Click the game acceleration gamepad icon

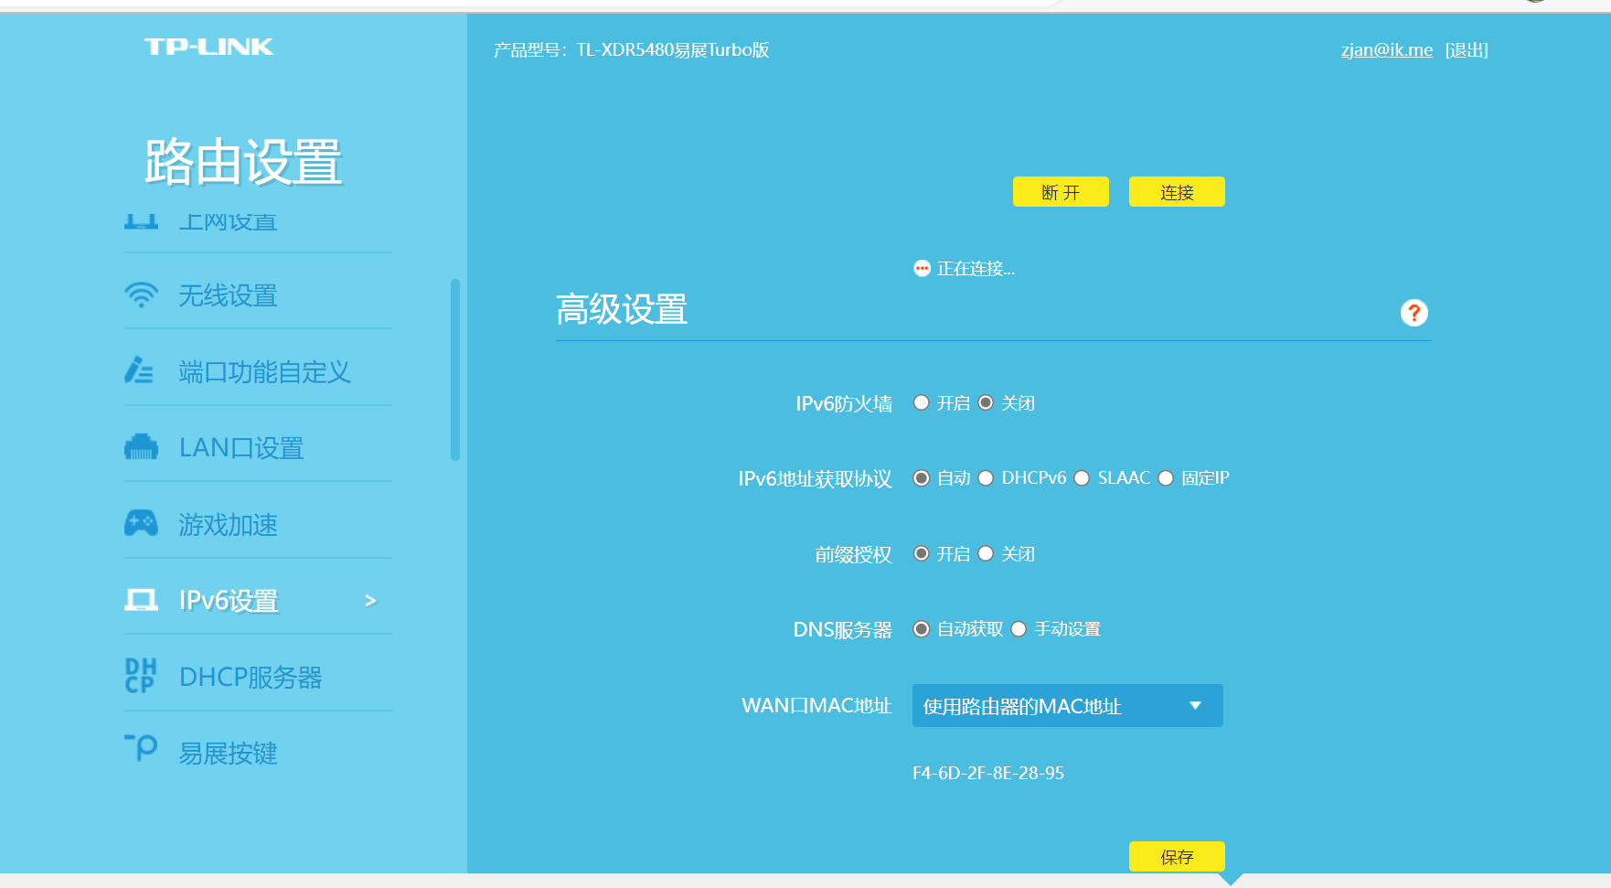coord(141,523)
